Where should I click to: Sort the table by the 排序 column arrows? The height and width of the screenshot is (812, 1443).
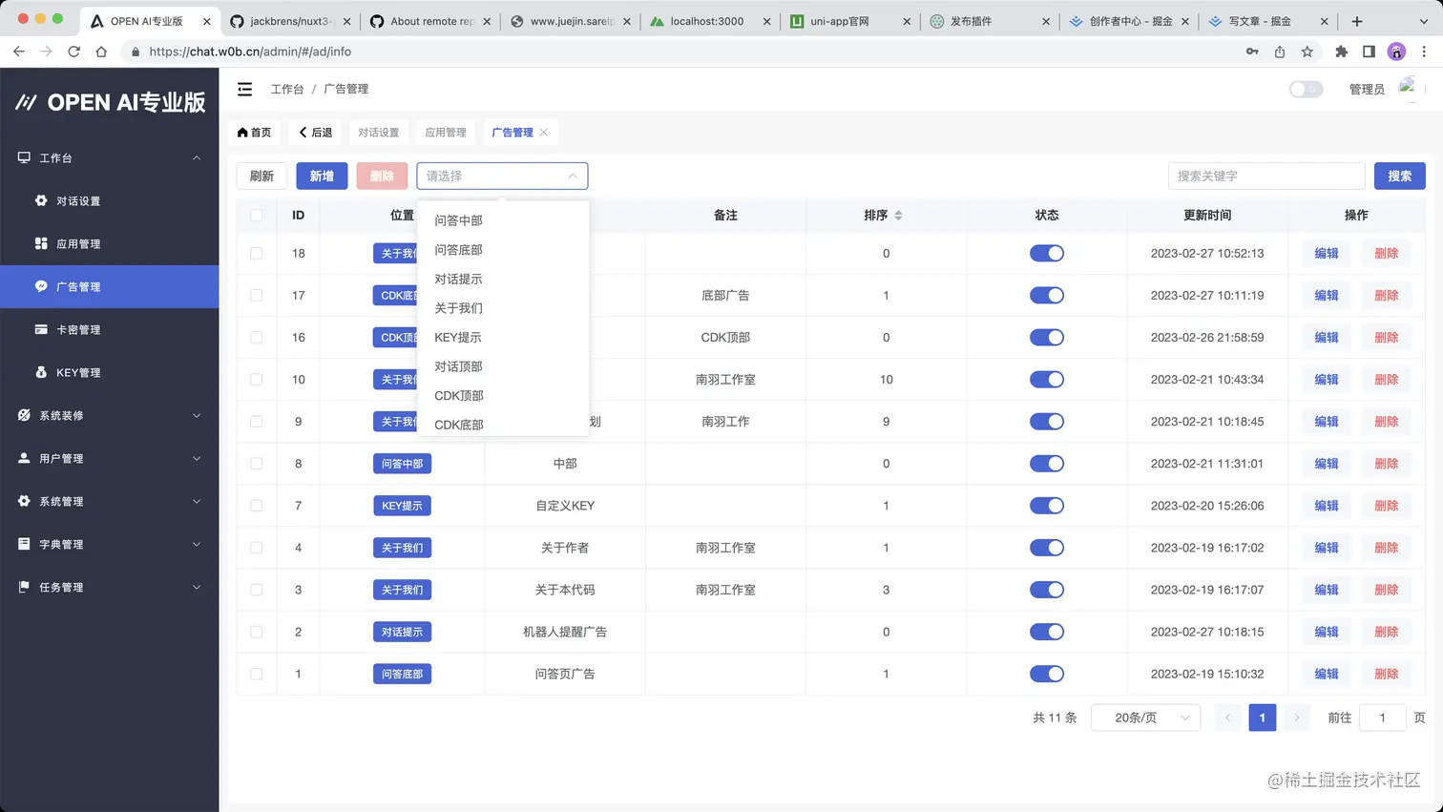point(898,215)
